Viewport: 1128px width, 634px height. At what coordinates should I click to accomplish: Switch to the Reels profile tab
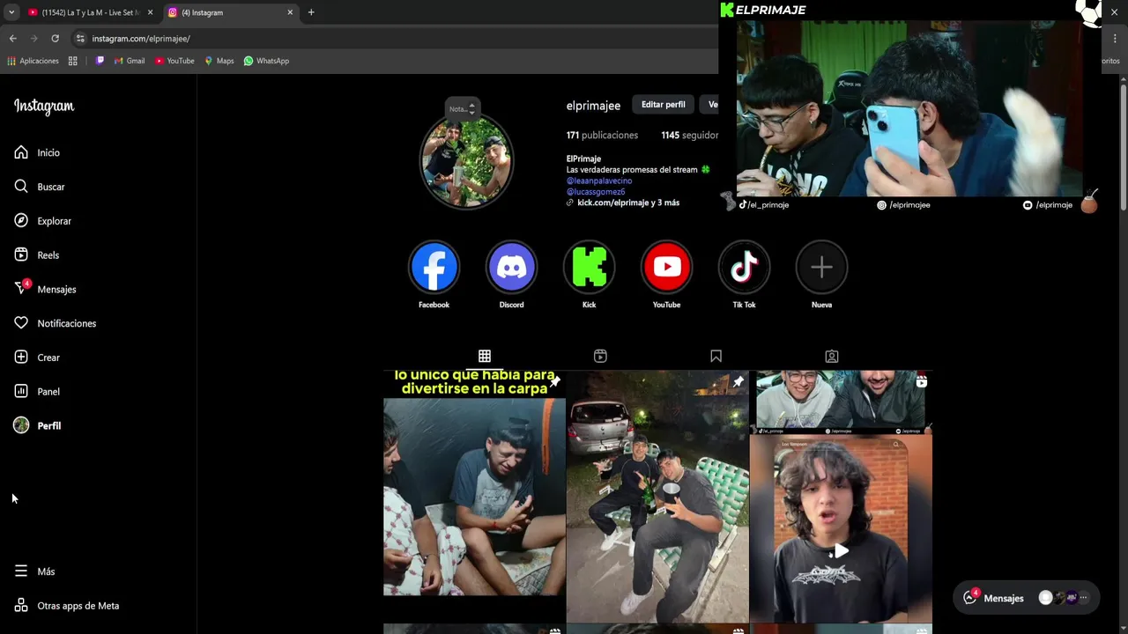coord(600,356)
